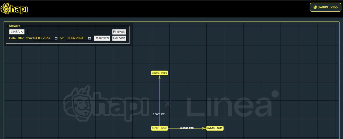Click the from date field 03.03.2023
Viewport: 343px width, 139px height.
coord(46,38)
